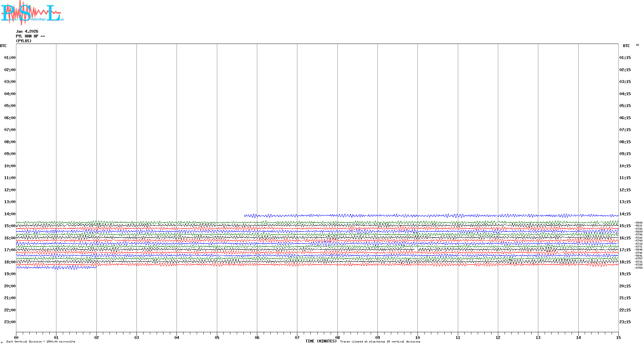Select the 14:00 hour label
The image size is (644, 346).
pos(10,214)
